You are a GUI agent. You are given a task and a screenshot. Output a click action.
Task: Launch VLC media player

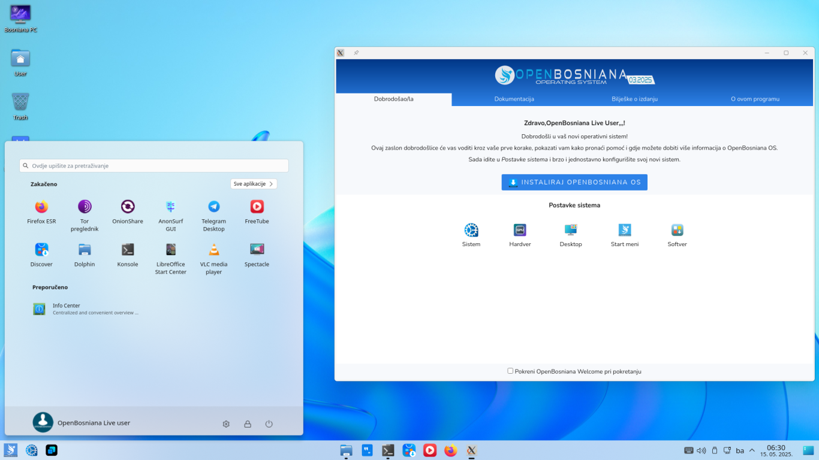click(214, 259)
